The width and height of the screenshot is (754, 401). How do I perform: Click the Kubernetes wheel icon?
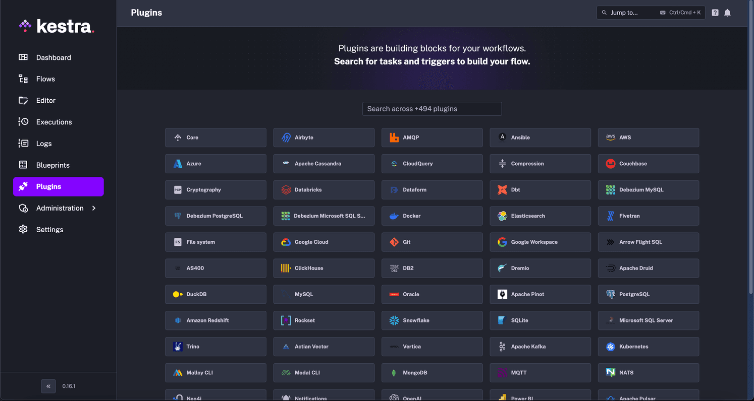click(x=611, y=347)
